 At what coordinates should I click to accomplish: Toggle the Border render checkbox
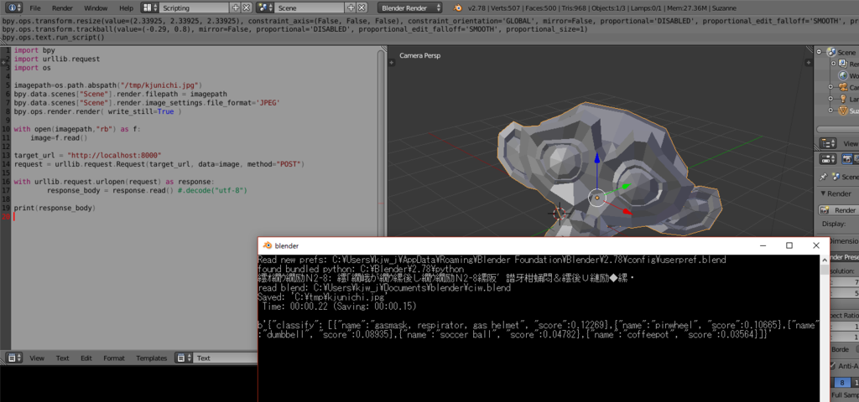click(x=856, y=349)
